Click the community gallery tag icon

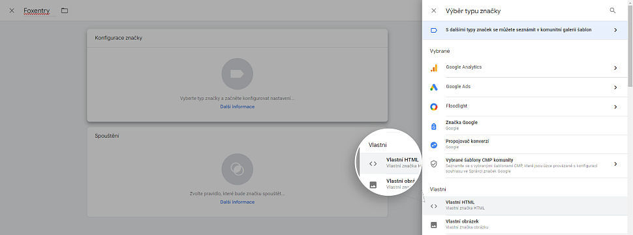434,30
